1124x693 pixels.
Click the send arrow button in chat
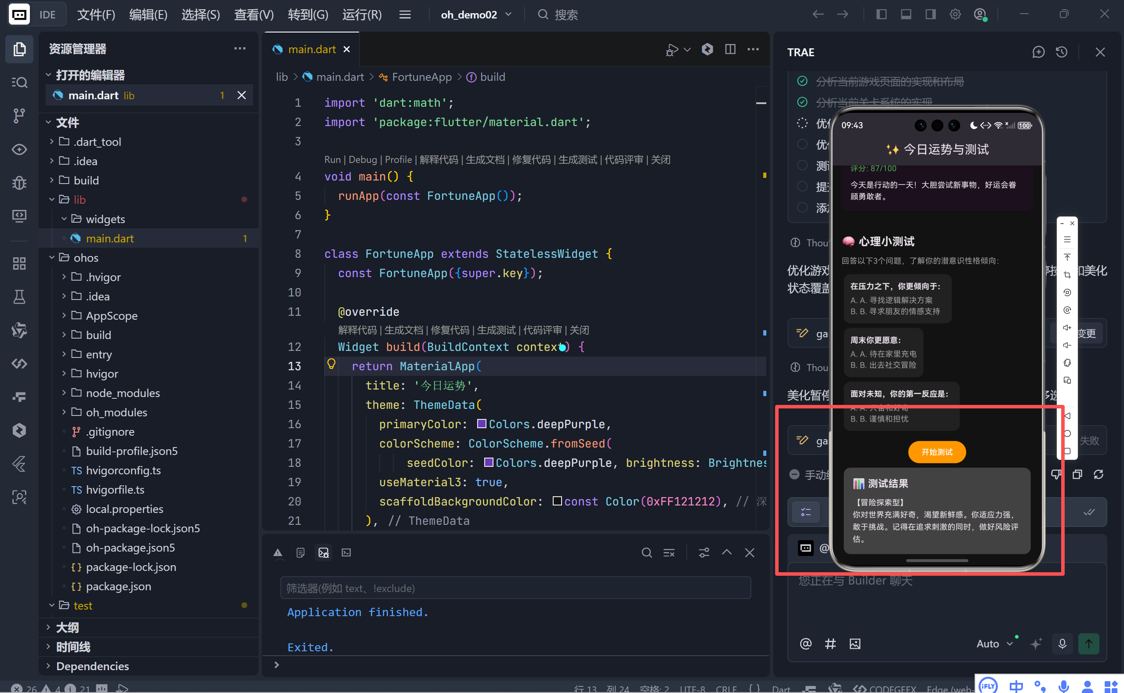[1088, 643]
